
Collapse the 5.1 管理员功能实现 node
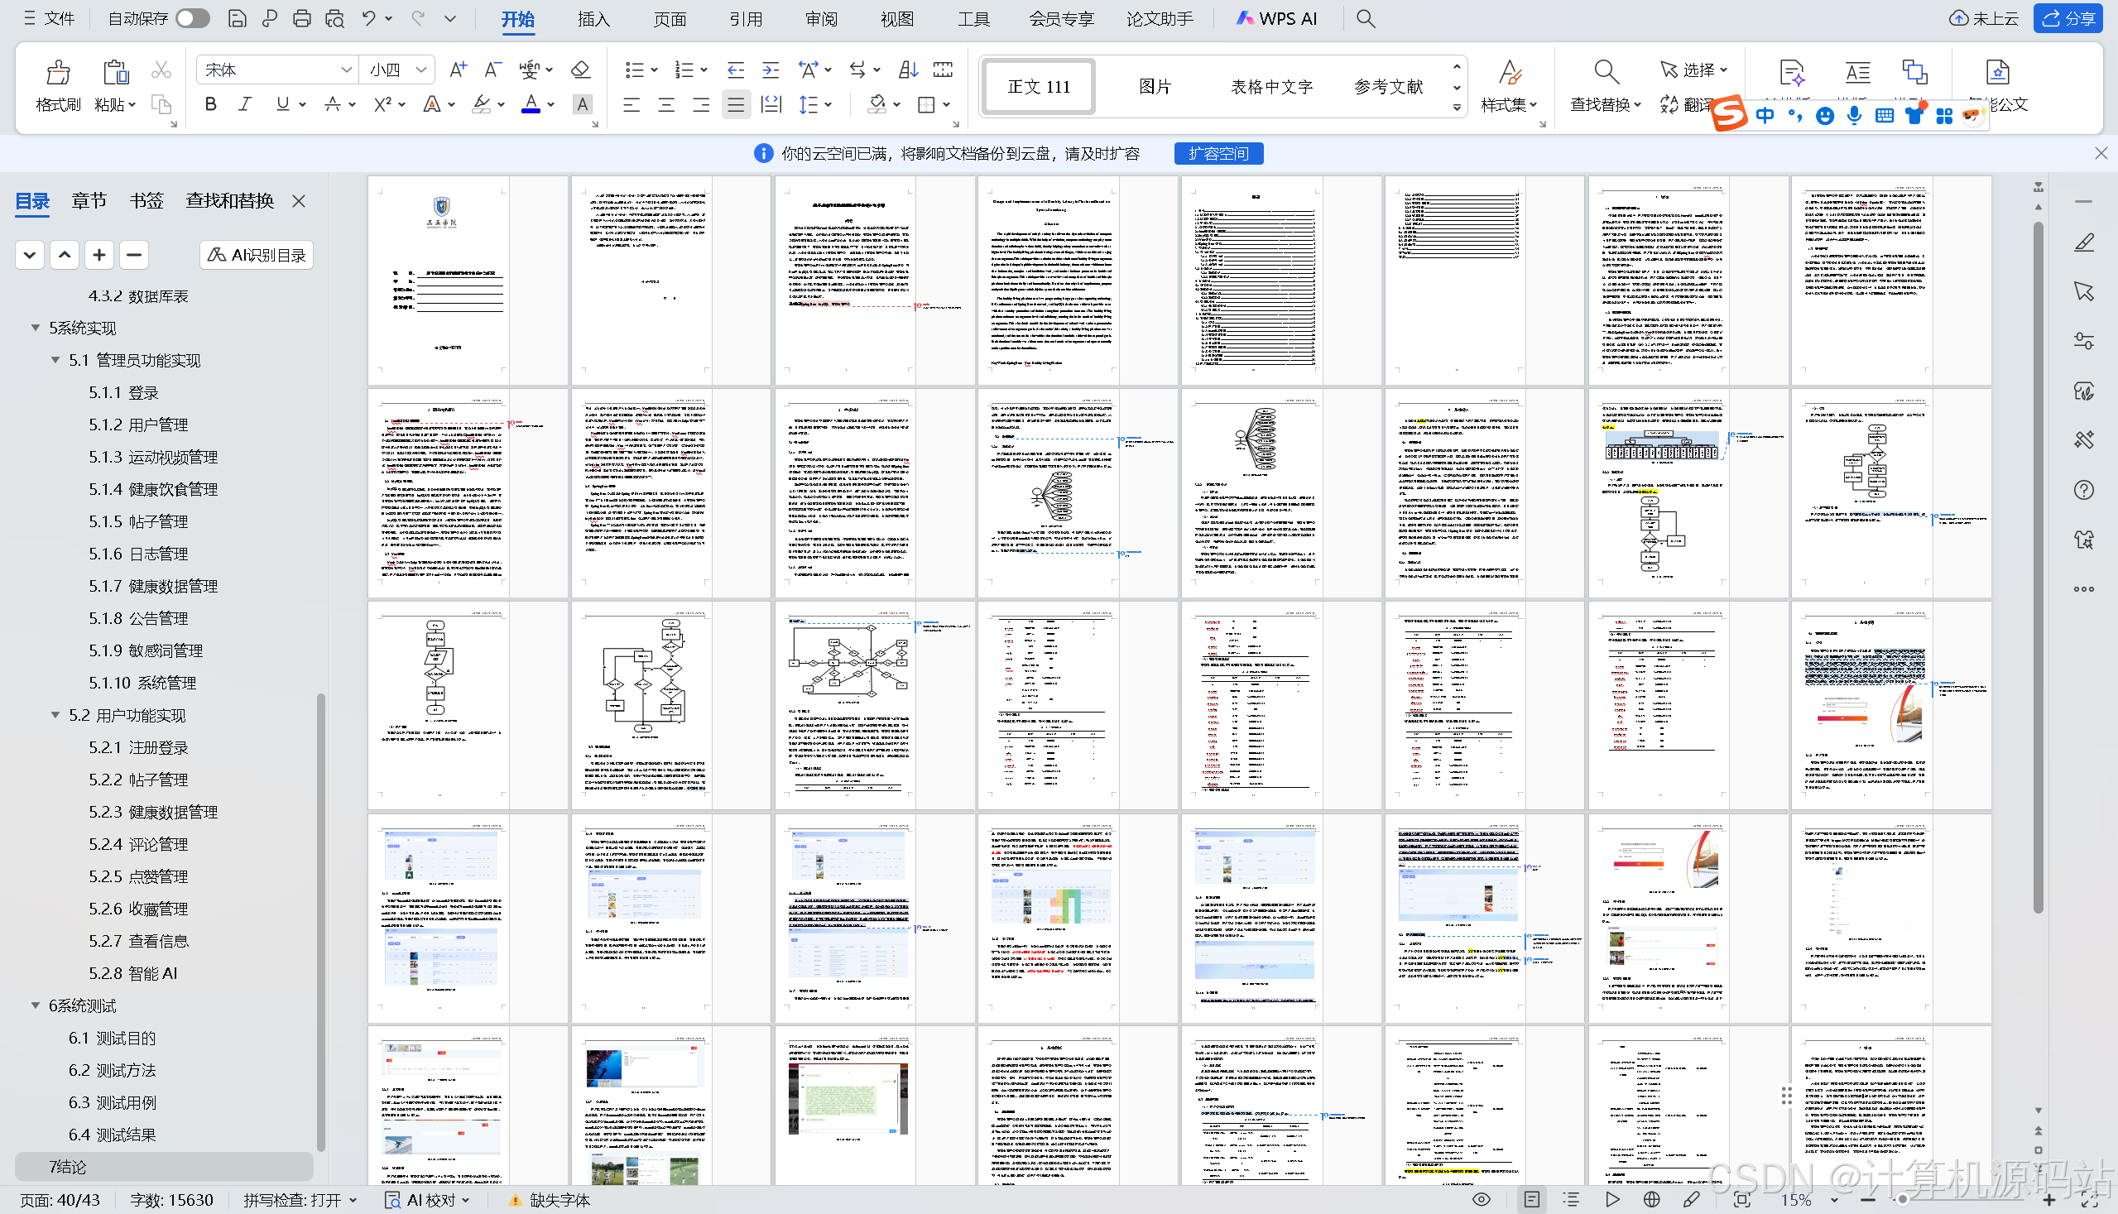pyautogui.click(x=56, y=360)
